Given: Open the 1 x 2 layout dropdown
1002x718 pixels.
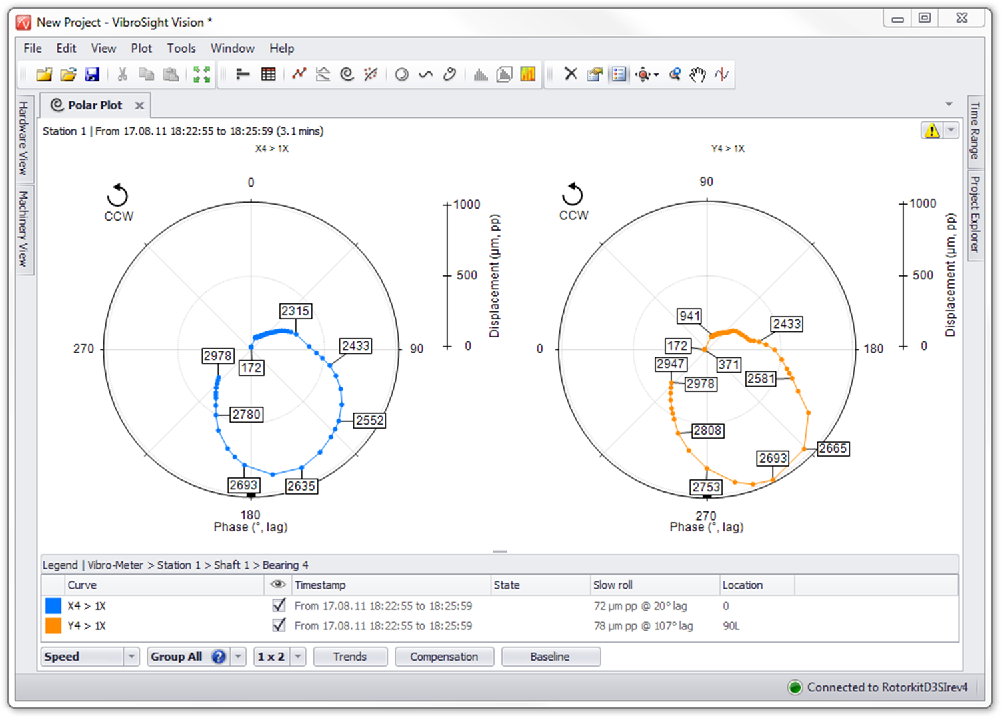Looking at the screenshot, I should [298, 657].
